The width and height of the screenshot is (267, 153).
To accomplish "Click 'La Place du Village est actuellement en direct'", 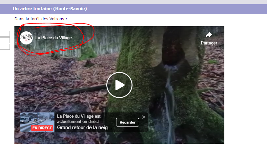I will pyautogui.click(x=79, y=119).
